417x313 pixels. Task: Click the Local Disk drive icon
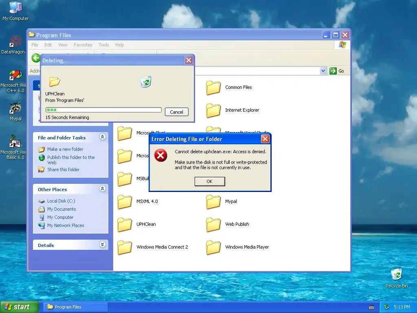[x=42, y=201]
